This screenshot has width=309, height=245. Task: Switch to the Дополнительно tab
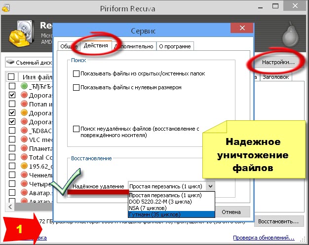134,46
